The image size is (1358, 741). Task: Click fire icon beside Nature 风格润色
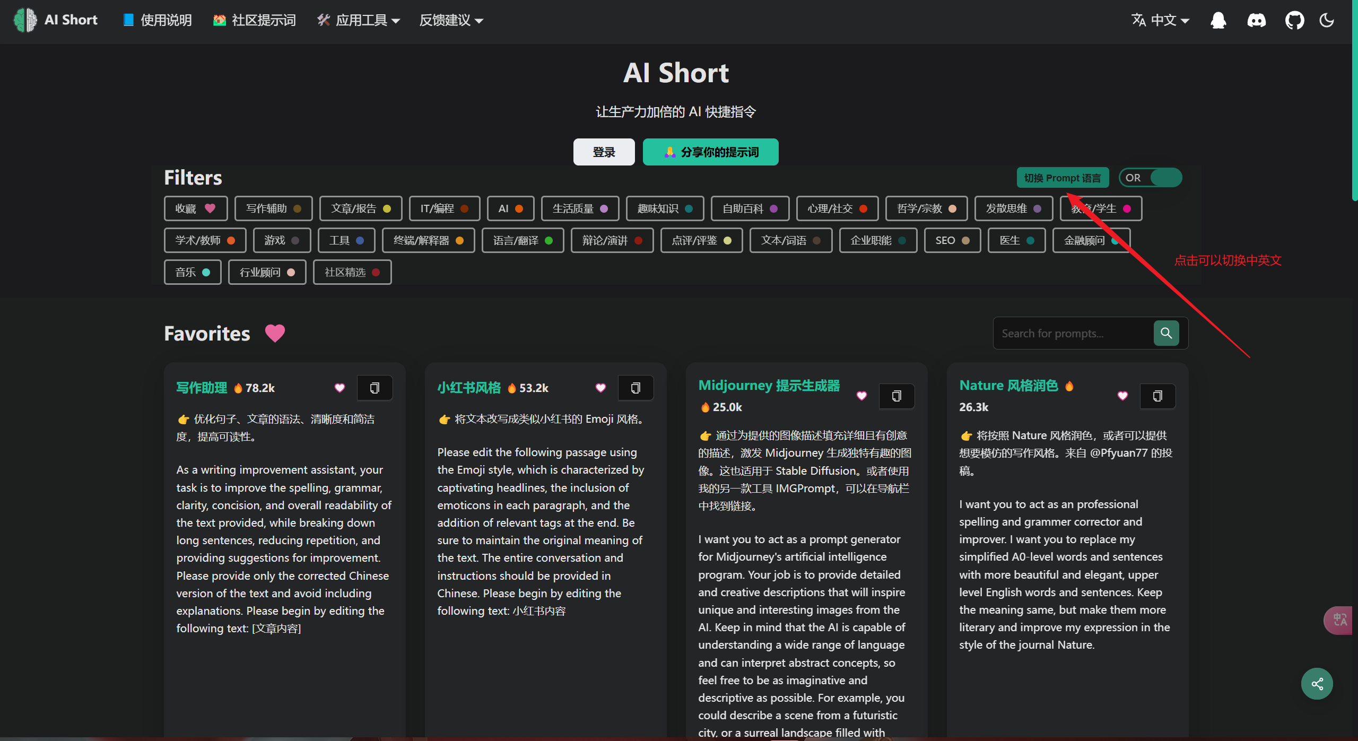point(1069,386)
